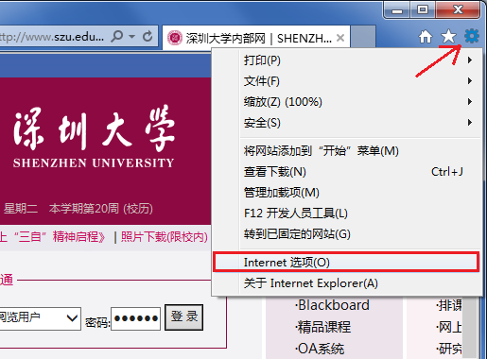Screen dimensions: 487x359
Task: Choose 查看下载(N) menu entry
Action: coord(347,172)
